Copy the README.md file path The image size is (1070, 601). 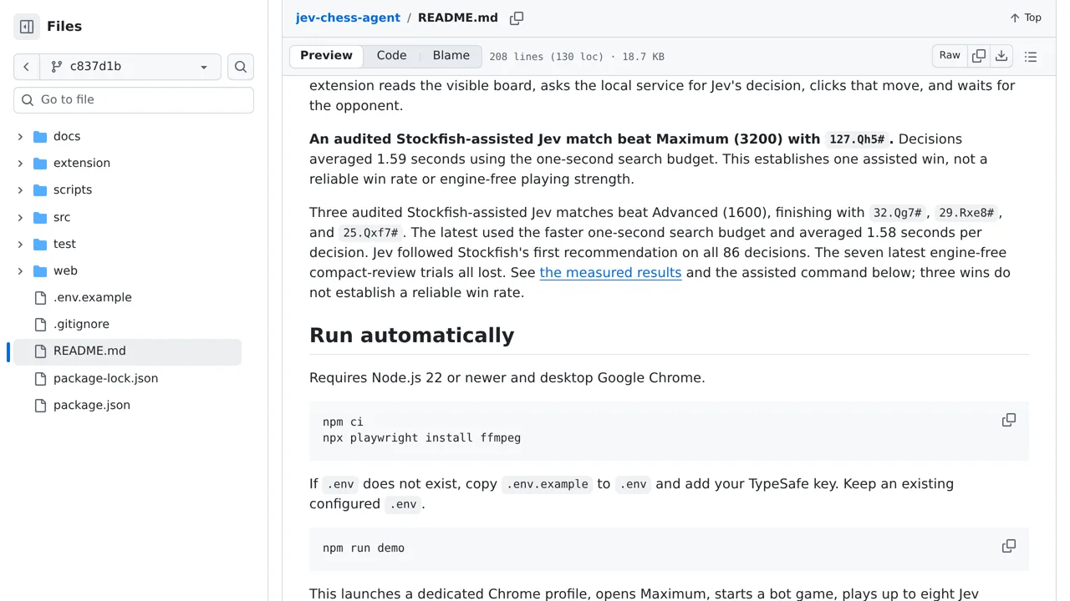pos(517,18)
